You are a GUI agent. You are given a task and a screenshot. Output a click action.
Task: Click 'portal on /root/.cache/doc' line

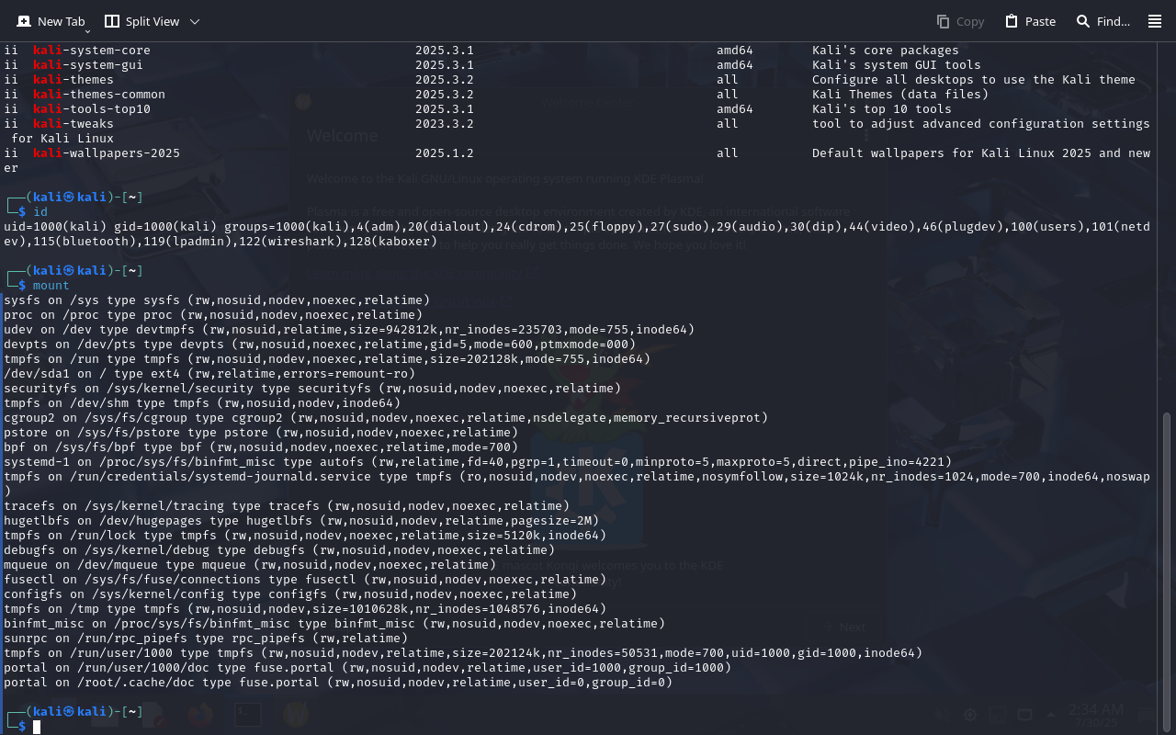point(338,683)
